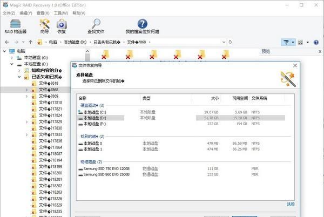This screenshot has height=217, width=324.
Task: Go up one folder level
Action: click(x=31, y=42)
